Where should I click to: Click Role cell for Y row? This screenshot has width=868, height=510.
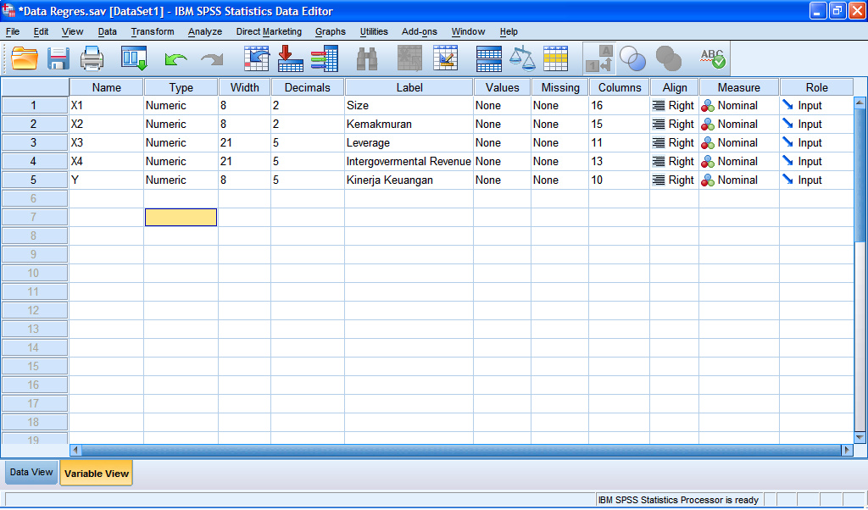[816, 180]
